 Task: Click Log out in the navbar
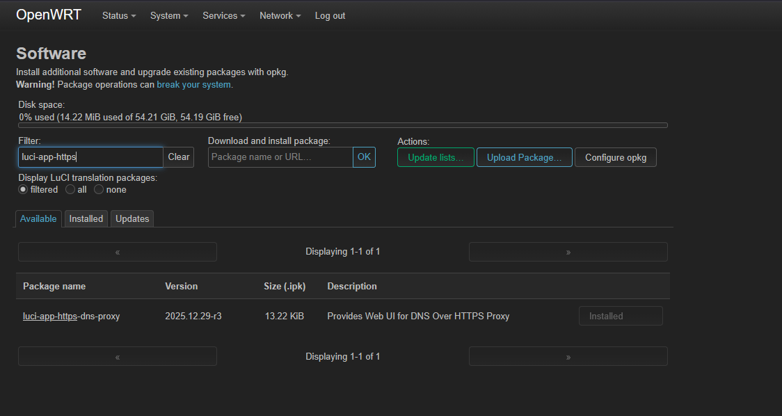coord(330,15)
